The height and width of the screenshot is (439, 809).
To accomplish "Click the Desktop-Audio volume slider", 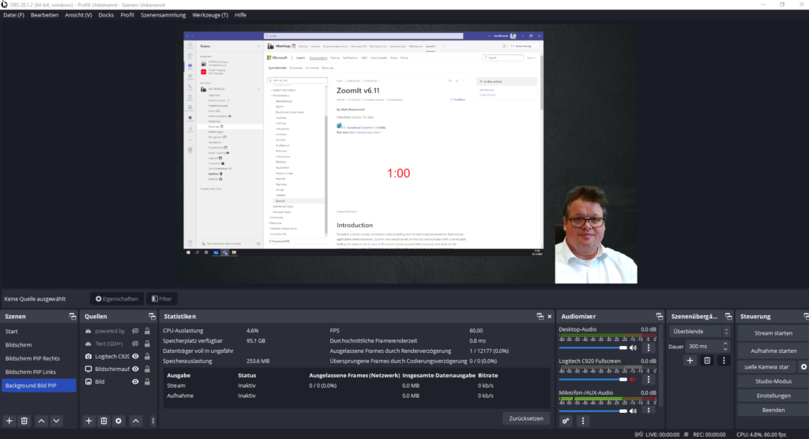I will coord(593,347).
